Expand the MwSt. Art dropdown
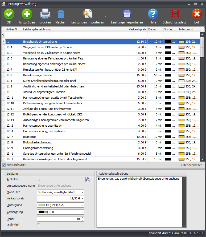 (x=82, y=192)
